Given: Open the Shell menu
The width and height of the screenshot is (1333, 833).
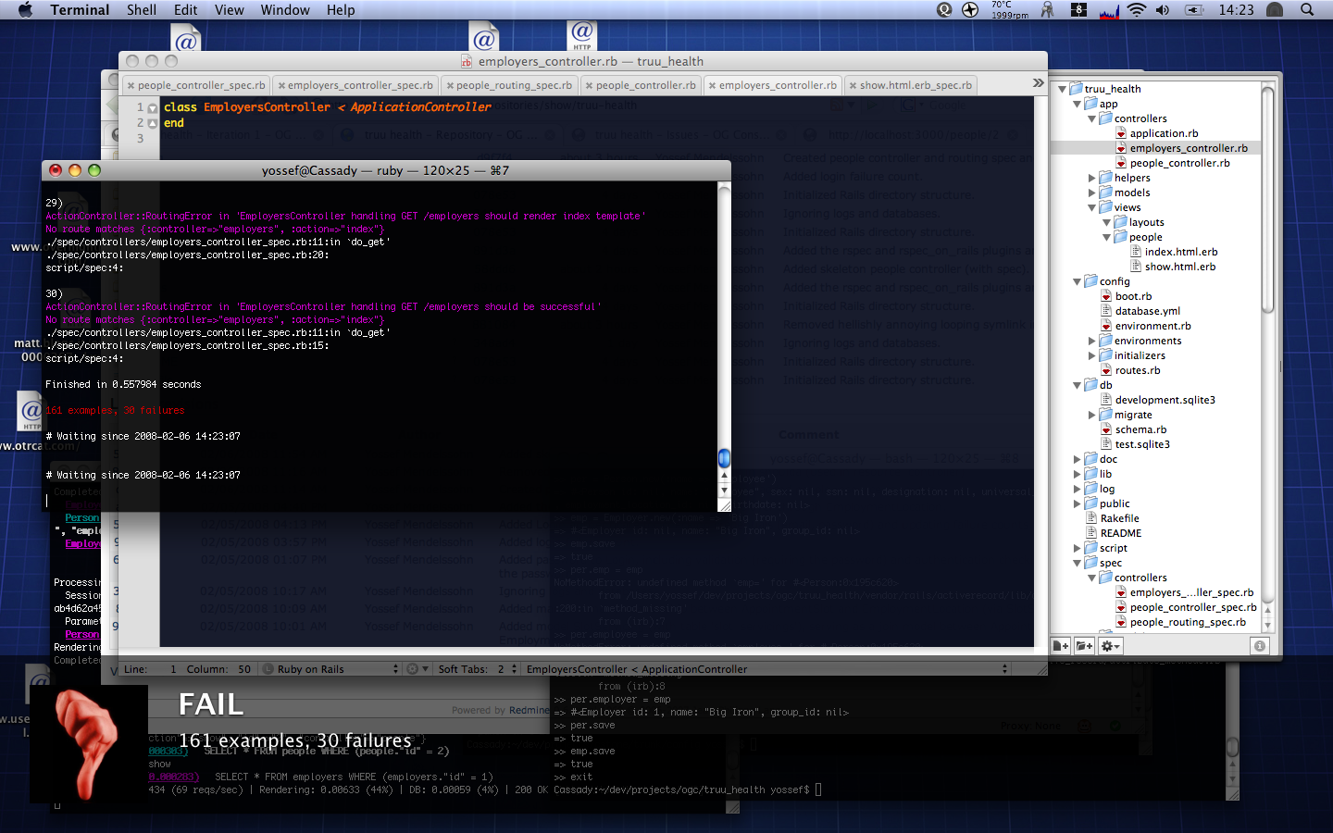Looking at the screenshot, I should point(141,10).
